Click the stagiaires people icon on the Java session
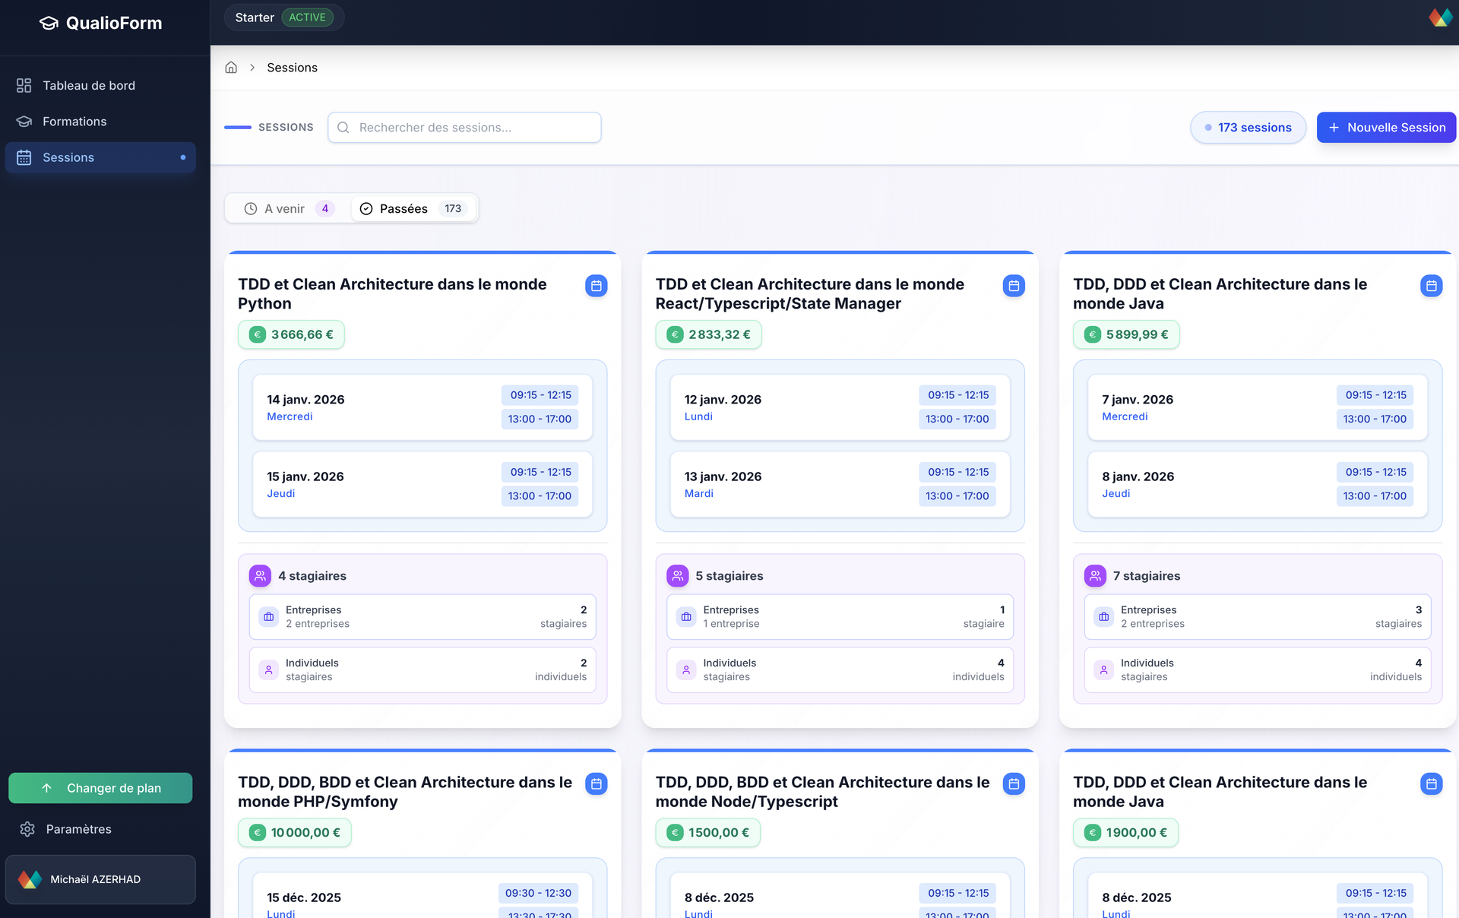 click(1095, 575)
